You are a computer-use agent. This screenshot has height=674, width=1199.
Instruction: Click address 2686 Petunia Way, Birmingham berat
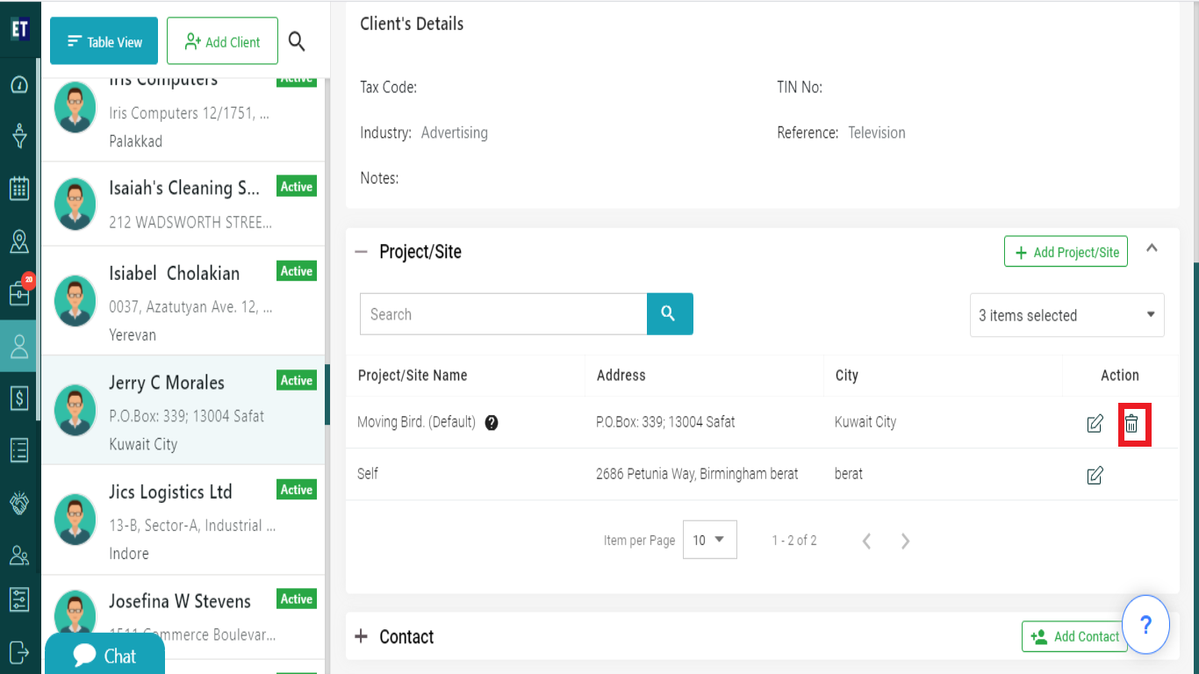point(697,474)
